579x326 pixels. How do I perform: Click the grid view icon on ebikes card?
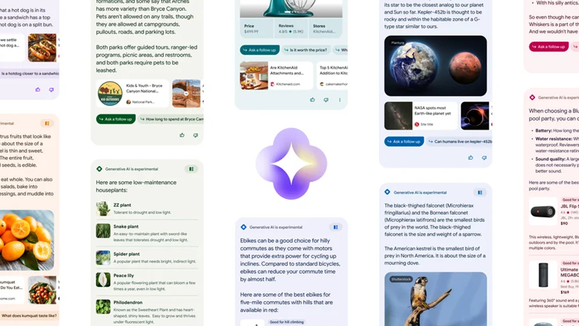point(336,227)
